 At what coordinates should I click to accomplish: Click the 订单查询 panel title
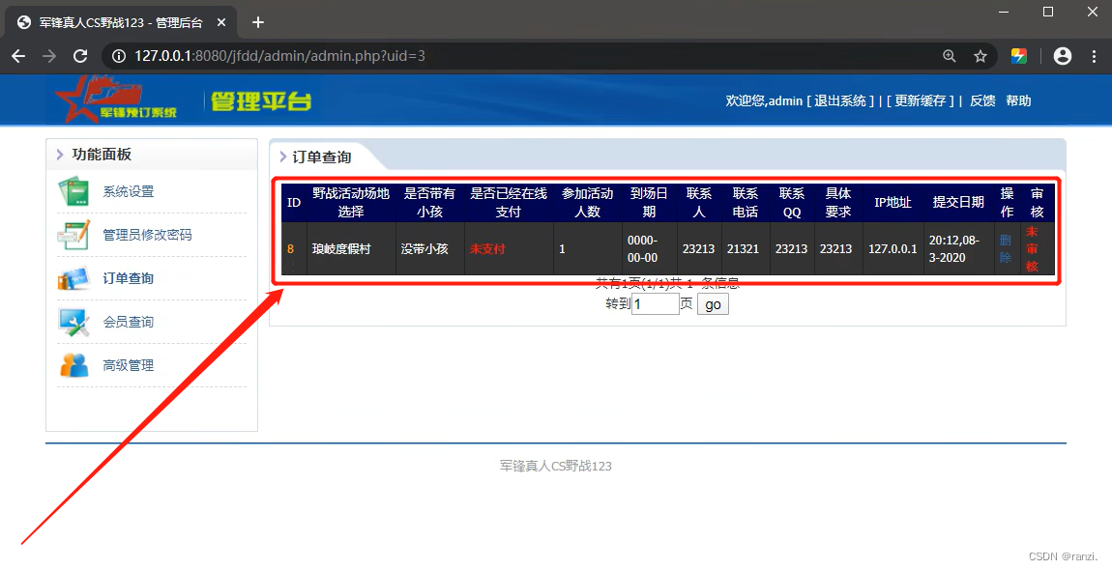click(x=322, y=157)
